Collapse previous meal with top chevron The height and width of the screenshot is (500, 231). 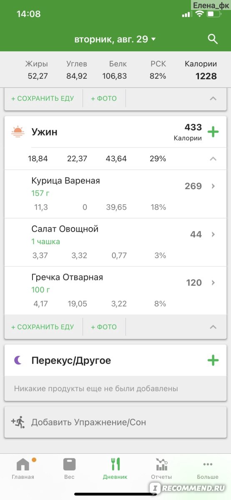(x=213, y=99)
